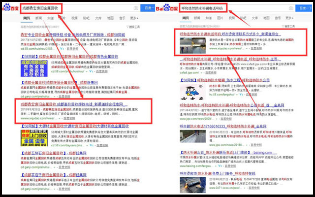The image size is (315, 197).
Task: Click the V1 badge beside hu.58.com/fangshui URL
Action: tap(242, 94)
